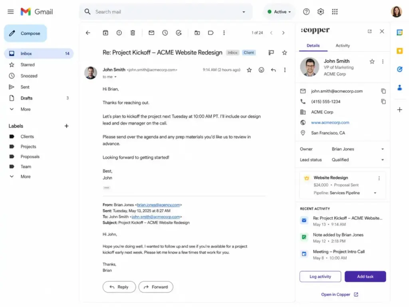Mark the email as unread
The width and height of the screenshot is (409, 307).
151,33
